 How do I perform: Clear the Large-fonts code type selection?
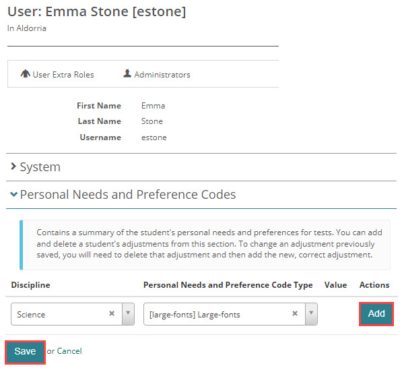pyautogui.click(x=295, y=313)
